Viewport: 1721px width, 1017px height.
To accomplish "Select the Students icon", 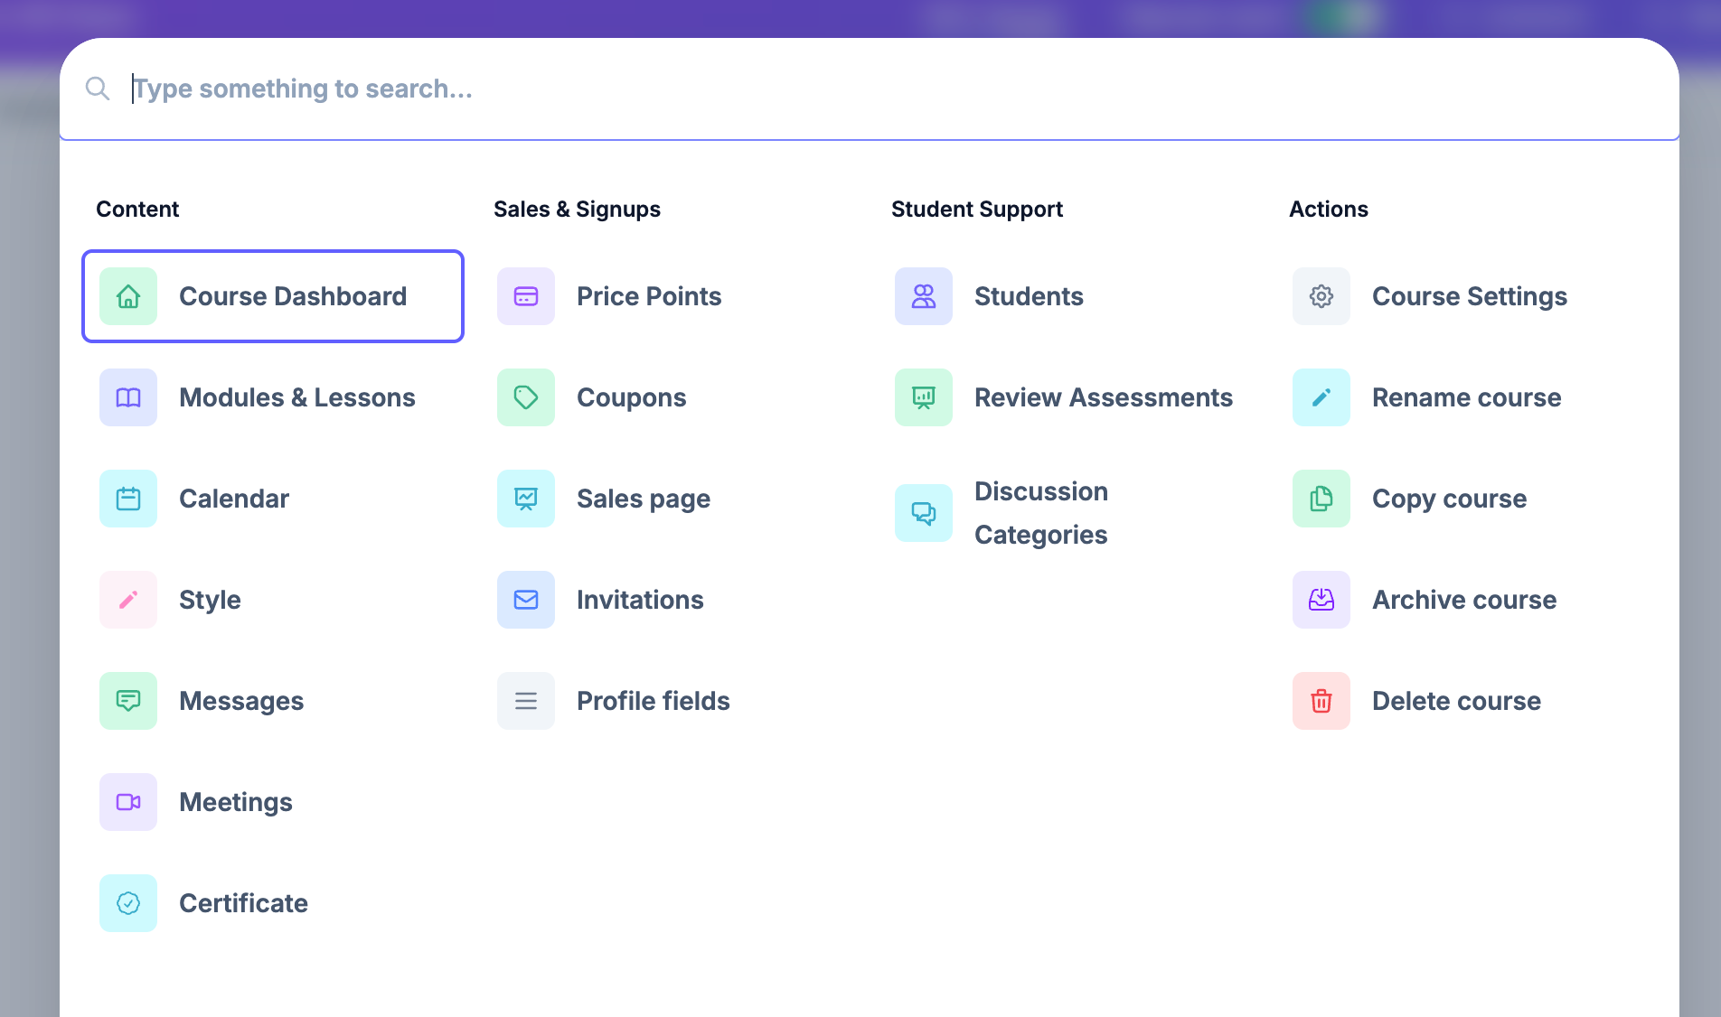I will (x=923, y=296).
